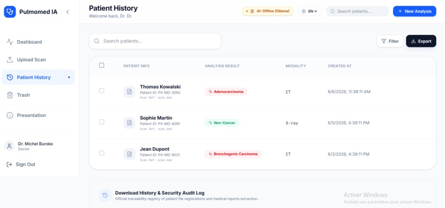Check the Thomas Kowalski row checkbox
This screenshot has width=445, height=208.
(102, 91)
